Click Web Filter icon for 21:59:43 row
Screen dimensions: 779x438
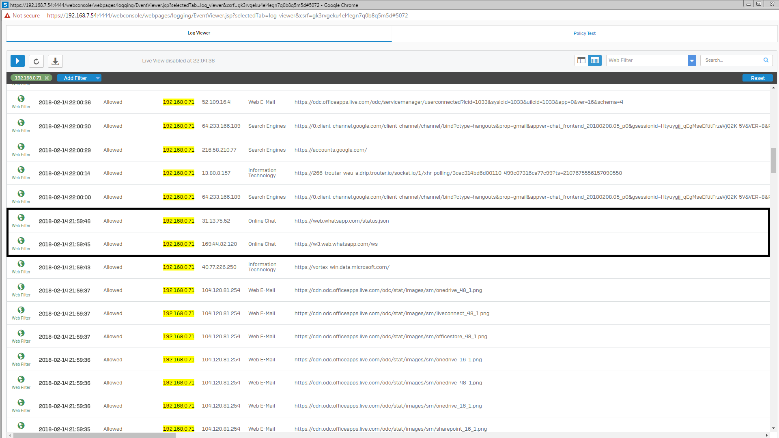click(x=21, y=264)
